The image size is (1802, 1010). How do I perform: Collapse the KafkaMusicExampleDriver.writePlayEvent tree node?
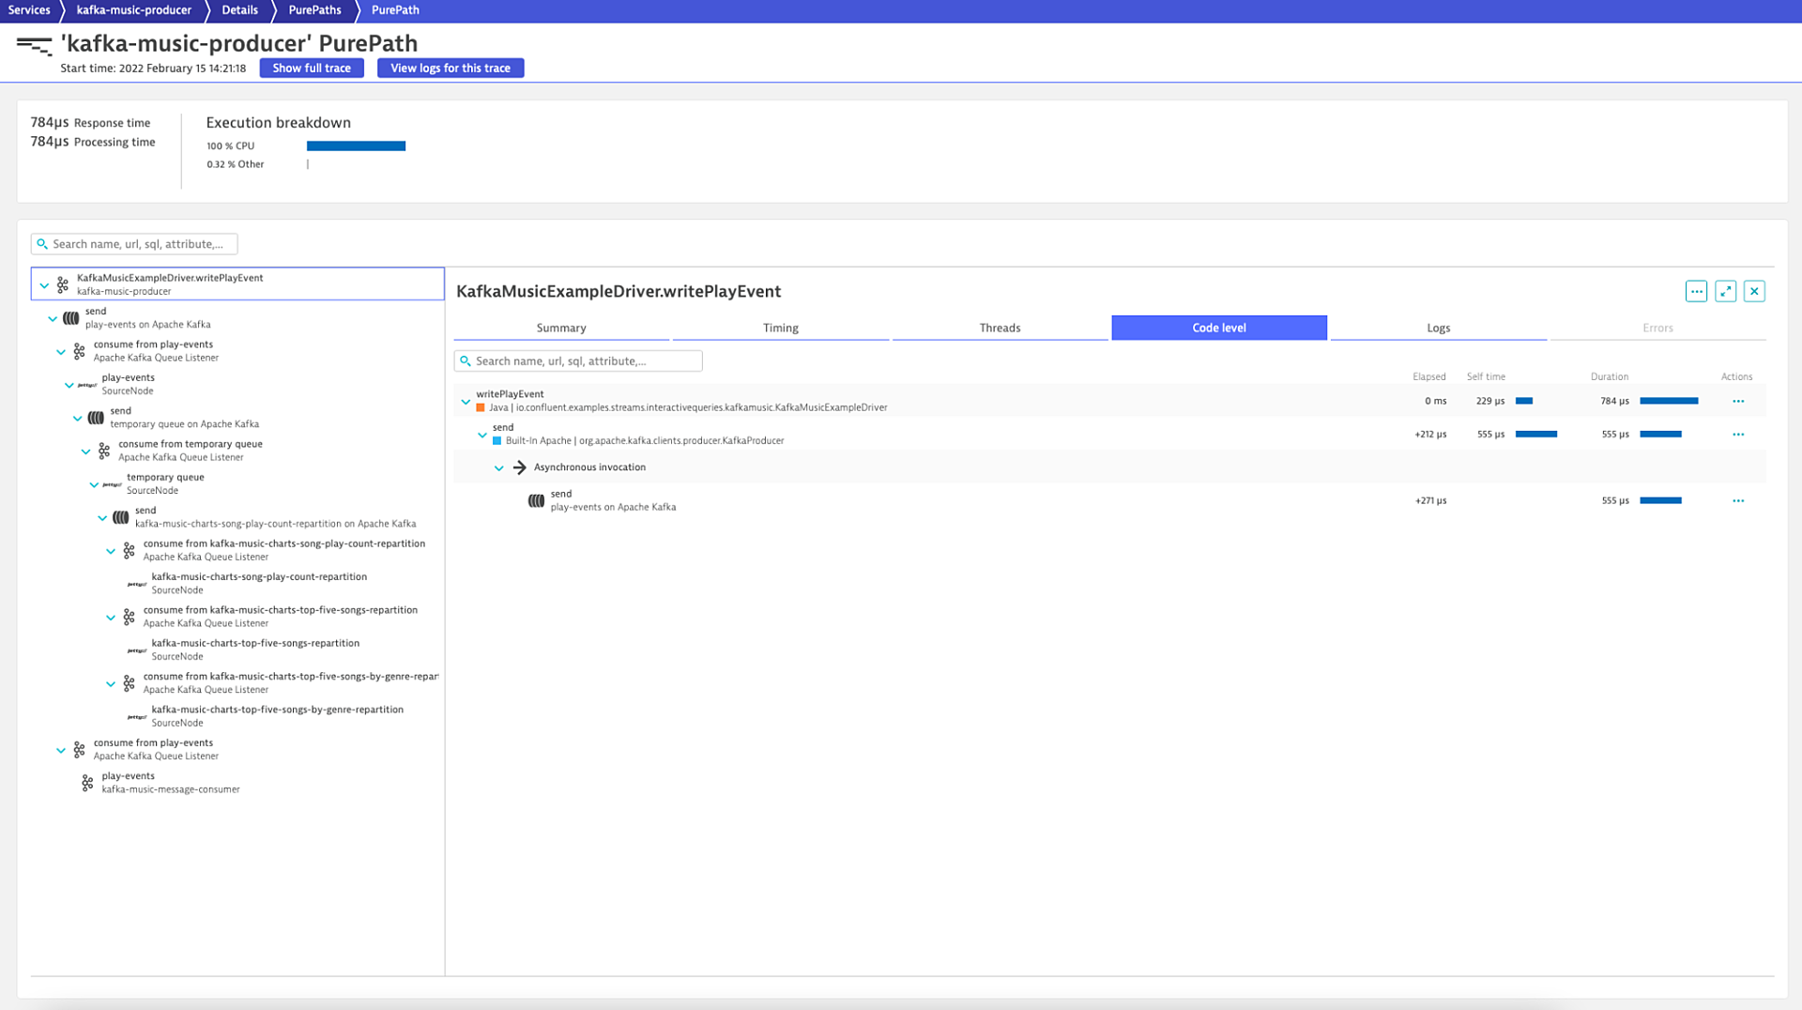coord(43,283)
